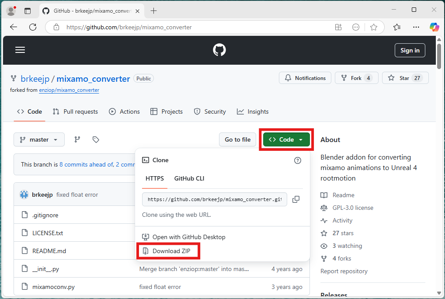Toggle the green Code dropdown button

[x=286, y=139]
